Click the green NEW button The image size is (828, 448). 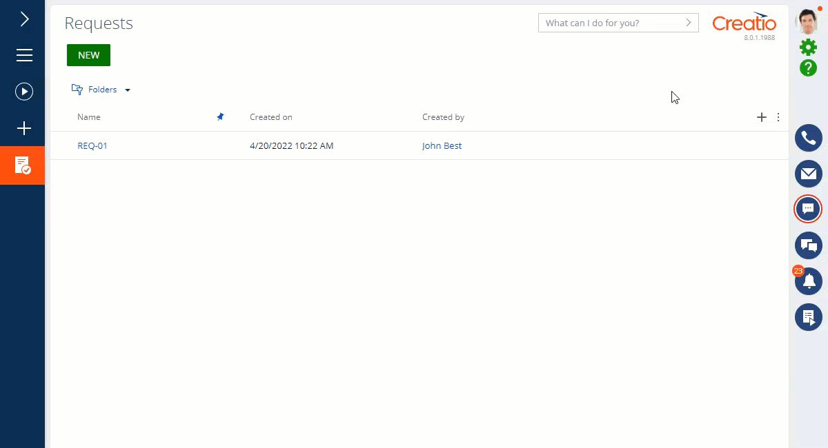pos(88,55)
